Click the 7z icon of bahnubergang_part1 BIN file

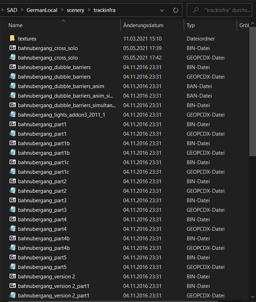click(x=13, y=124)
